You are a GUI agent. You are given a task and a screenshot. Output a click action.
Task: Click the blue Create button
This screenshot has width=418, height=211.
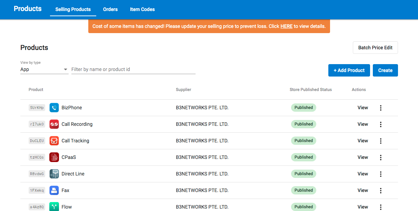385,70
